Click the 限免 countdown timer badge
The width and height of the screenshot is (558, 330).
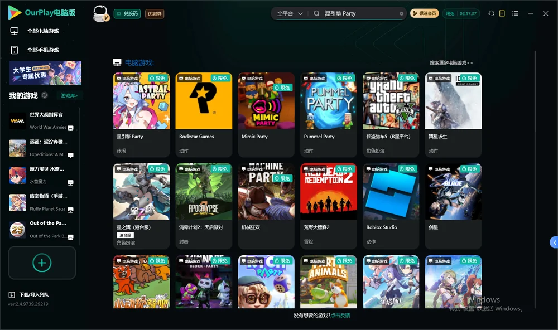(x=461, y=13)
